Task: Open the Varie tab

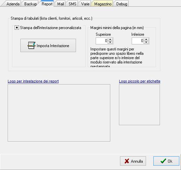Action: click(x=85, y=4)
